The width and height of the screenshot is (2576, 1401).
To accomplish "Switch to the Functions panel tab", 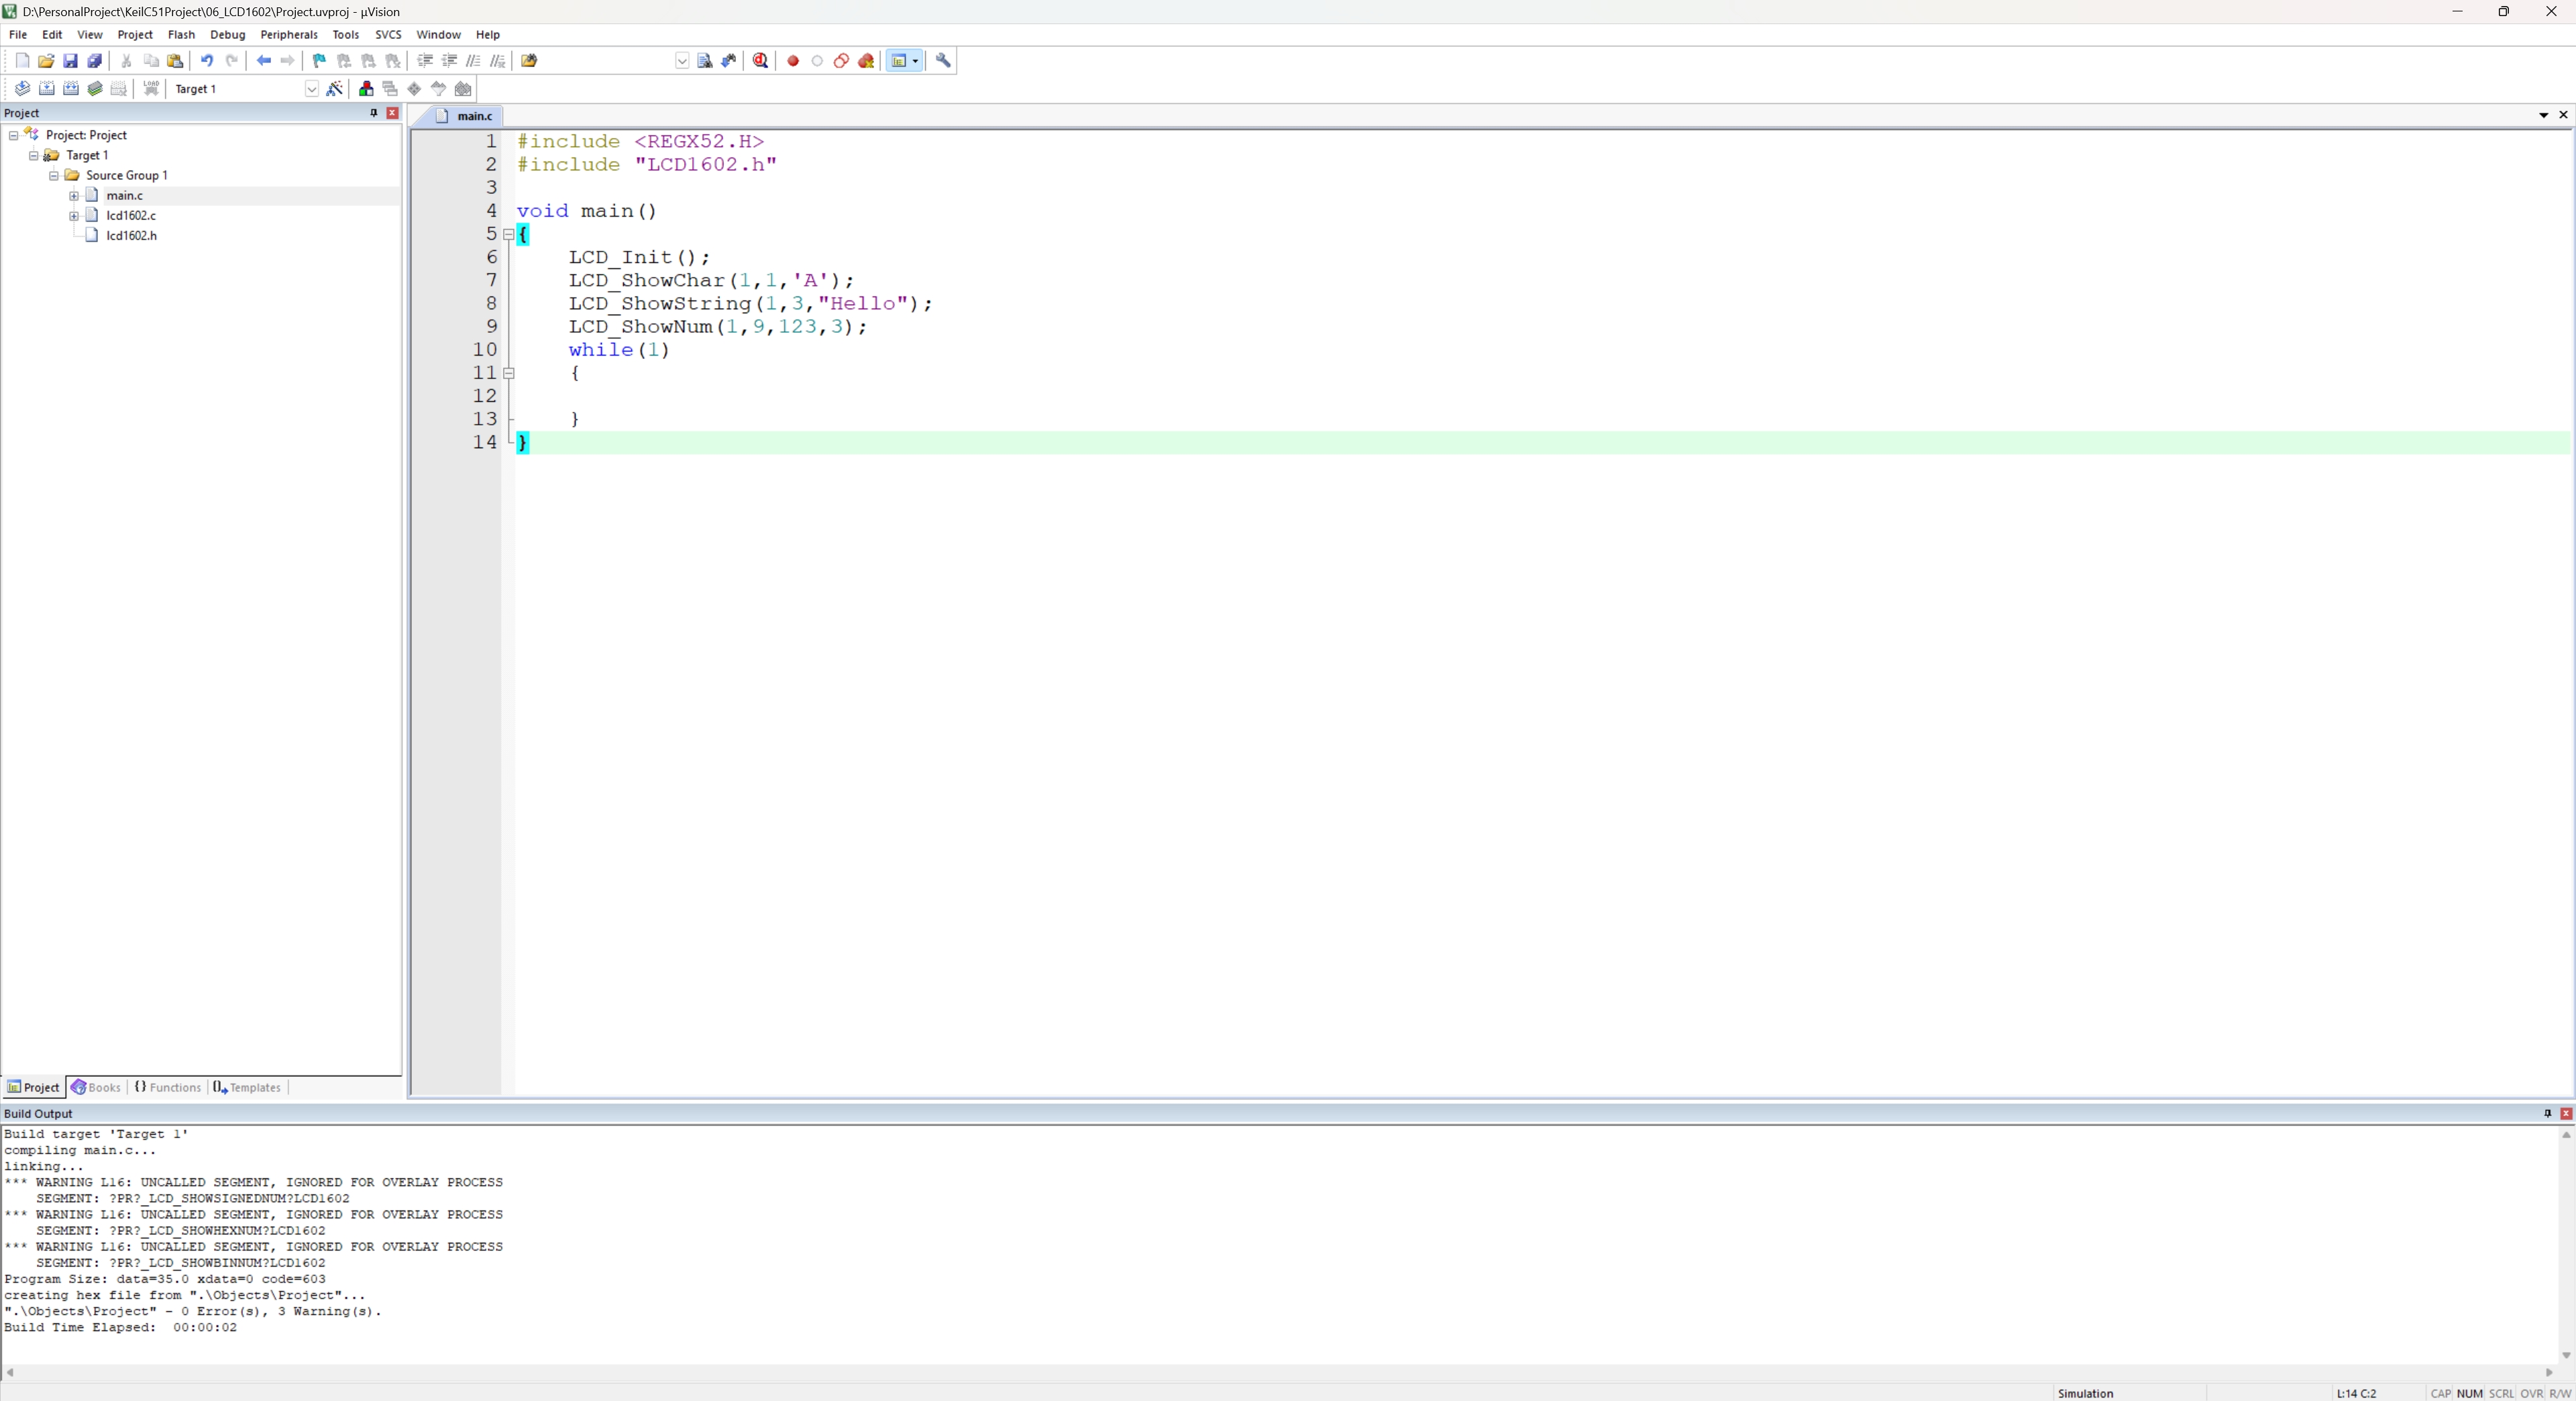I will pyautogui.click(x=168, y=1087).
